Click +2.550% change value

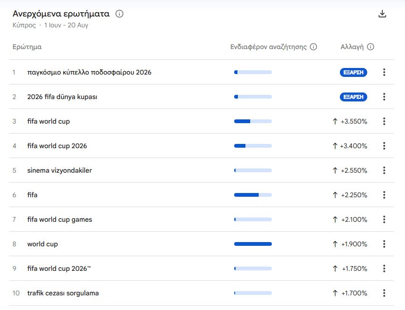[x=354, y=170]
